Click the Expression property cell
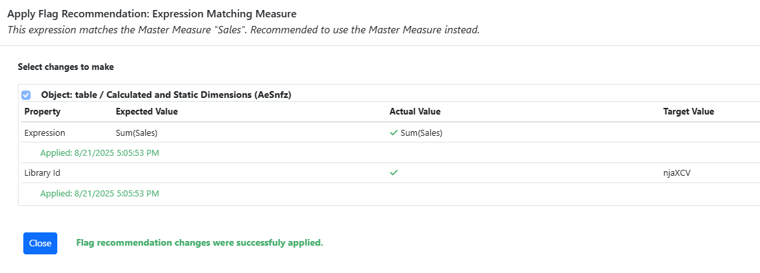 click(45, 133)
